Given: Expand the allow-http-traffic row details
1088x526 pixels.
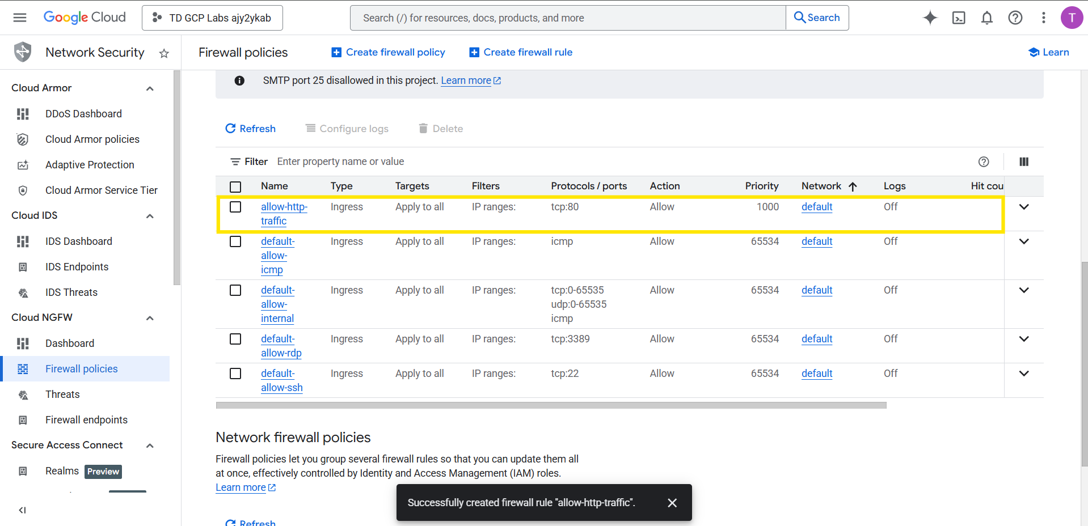Looking at the screenshot, I should pyautogui.click(x=1023, y=207).
